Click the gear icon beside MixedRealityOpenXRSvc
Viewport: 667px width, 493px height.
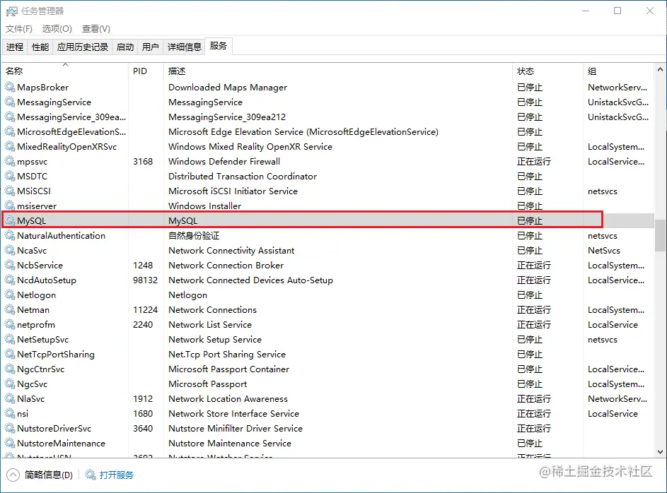click(10, 146)
